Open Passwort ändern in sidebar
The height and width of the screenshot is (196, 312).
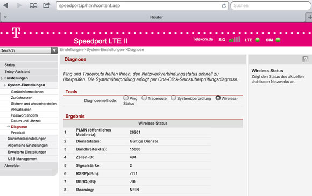pos(24,115)
